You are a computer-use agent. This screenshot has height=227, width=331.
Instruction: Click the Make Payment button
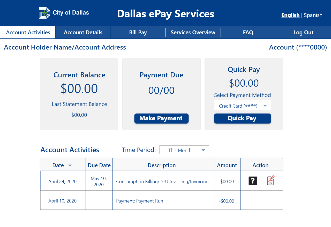[x=161, y=118]
